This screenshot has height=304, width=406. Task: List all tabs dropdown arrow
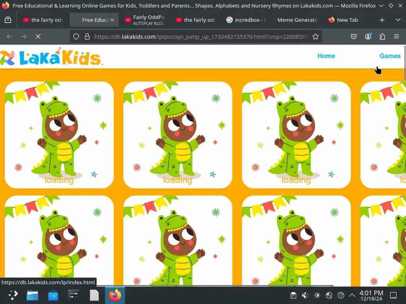[398, 20]
